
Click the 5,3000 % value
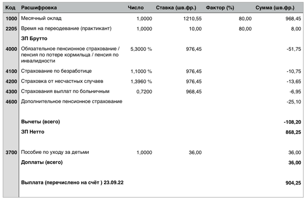(x=141, y=48)
